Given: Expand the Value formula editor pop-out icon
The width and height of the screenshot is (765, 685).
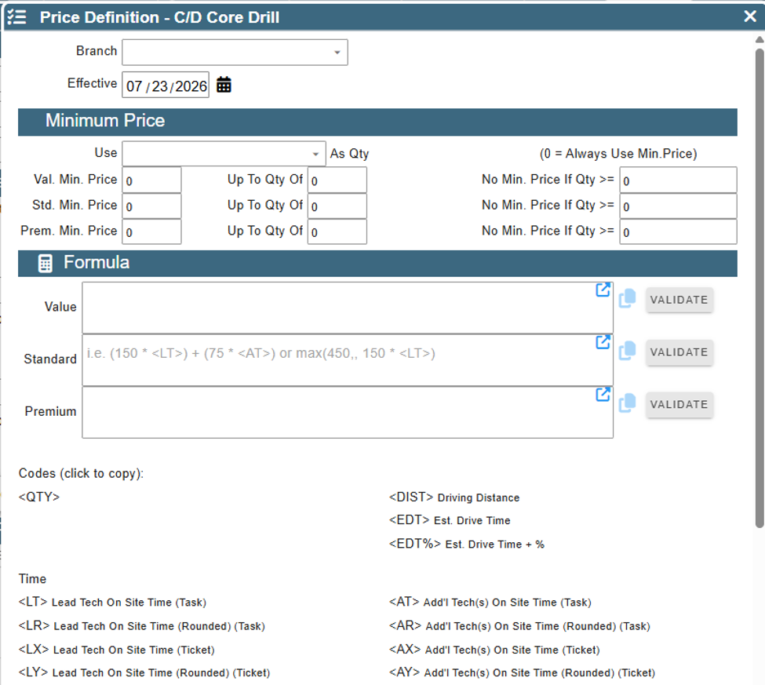Looking at the screenshot, I should point(603,290).
